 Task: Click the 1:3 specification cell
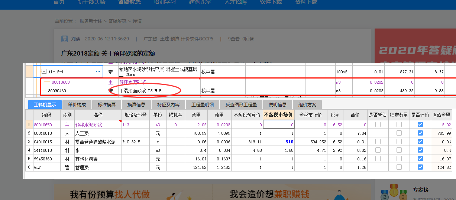tap(136, 125)
